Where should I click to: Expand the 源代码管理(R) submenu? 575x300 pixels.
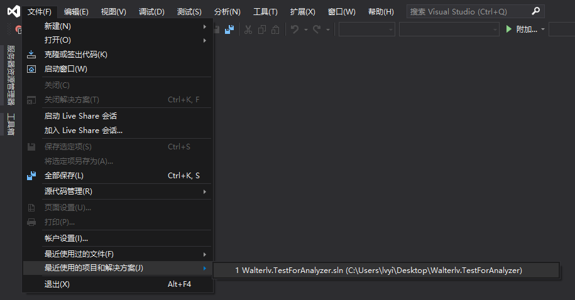point(205,191)
